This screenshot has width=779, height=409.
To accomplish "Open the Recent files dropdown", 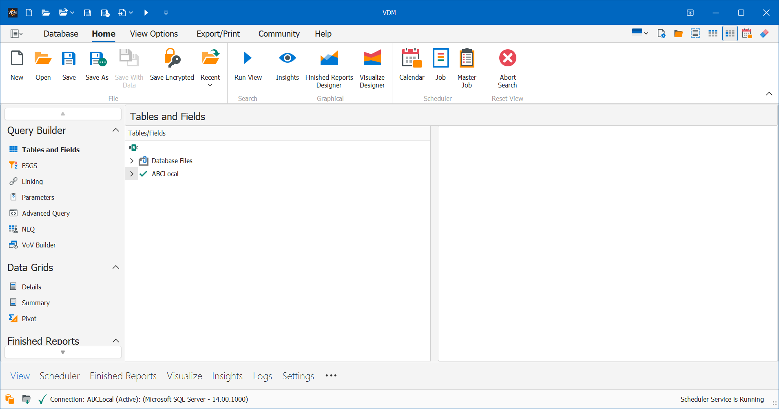I will (210, 85).
